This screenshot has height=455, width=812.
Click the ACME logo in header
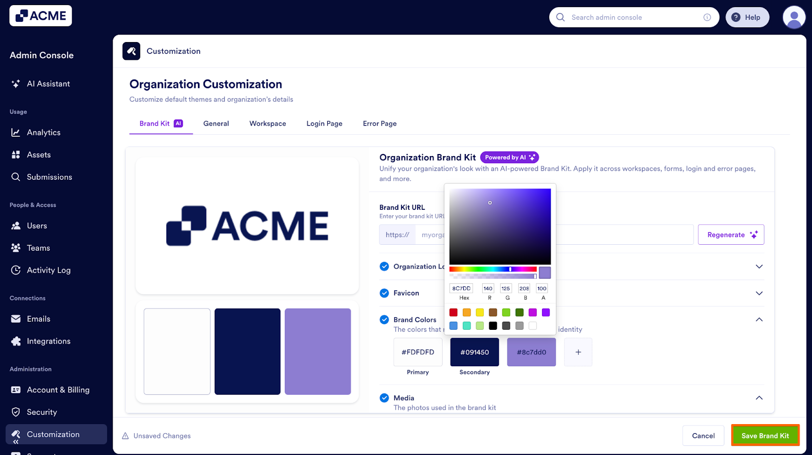tap(41, 16)
